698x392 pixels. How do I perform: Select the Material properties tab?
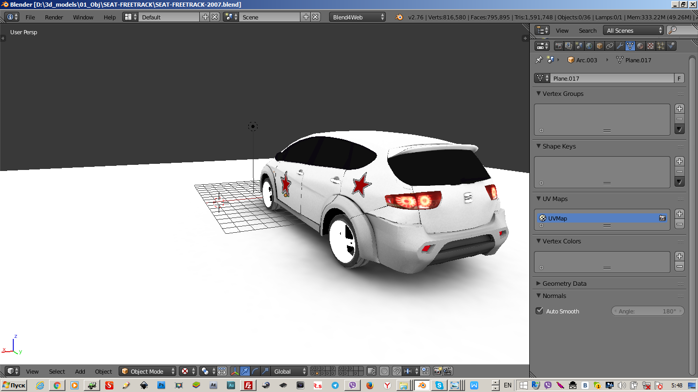(640, 46)
